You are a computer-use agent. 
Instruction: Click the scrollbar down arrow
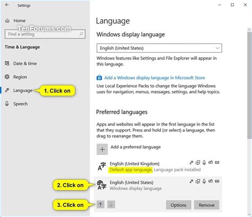[249, 214]
